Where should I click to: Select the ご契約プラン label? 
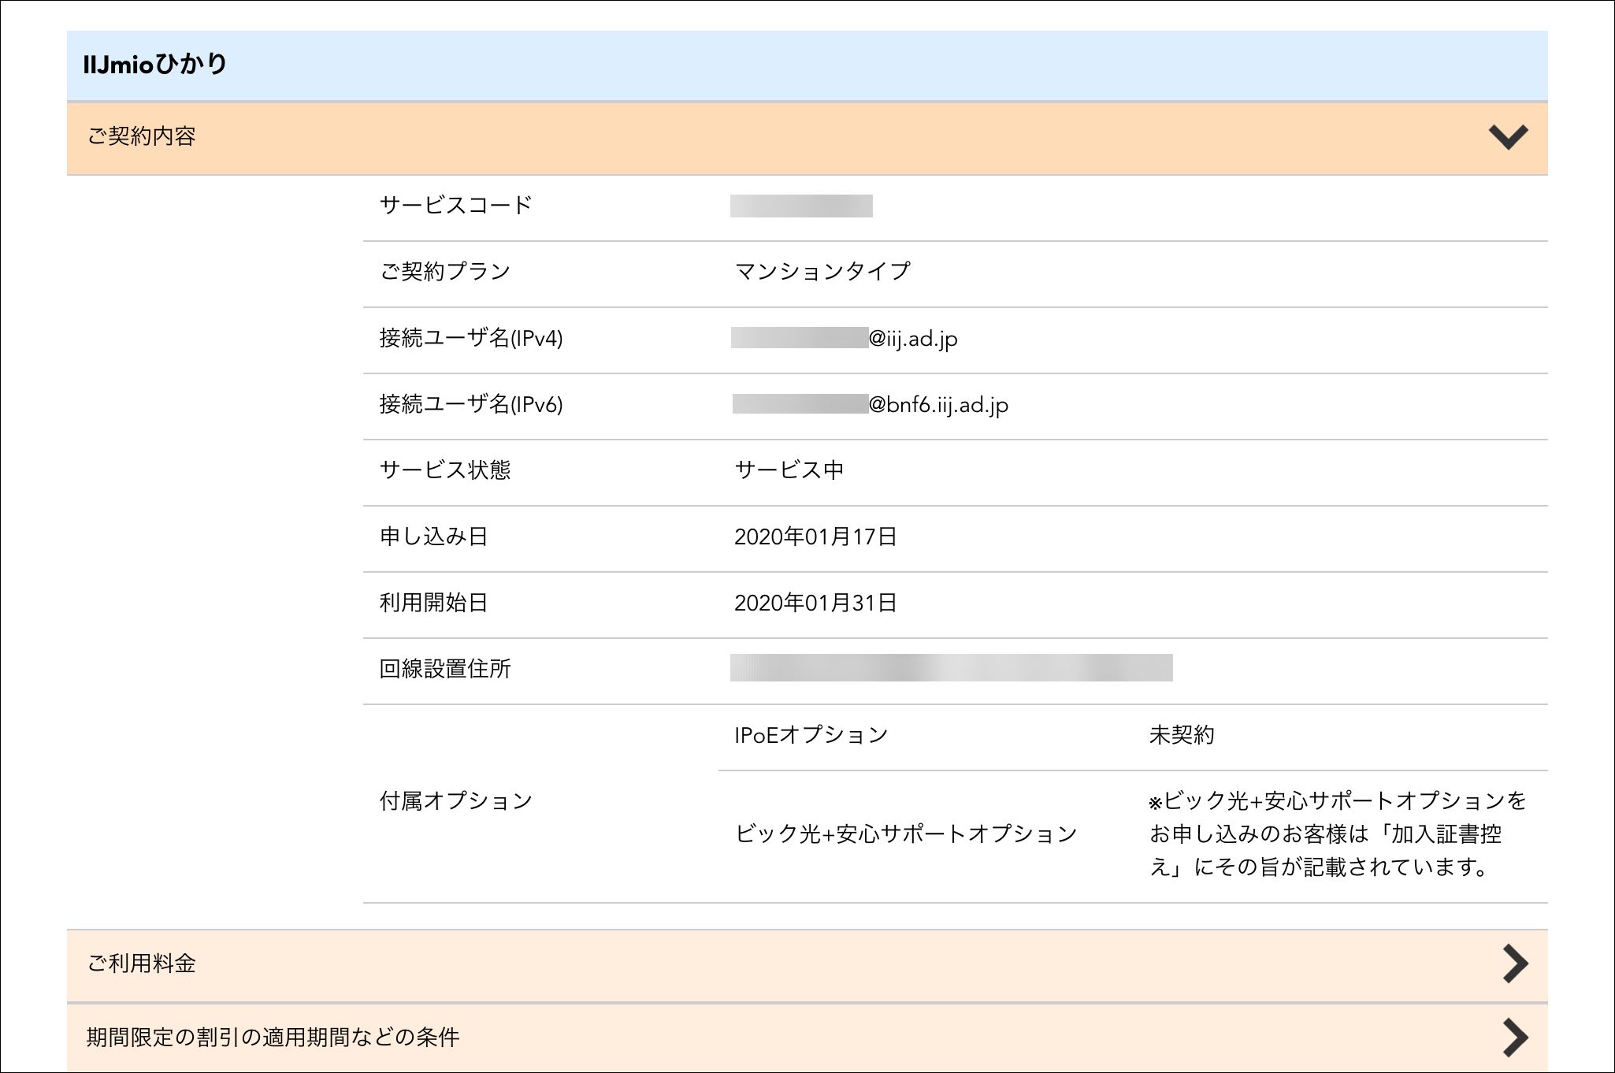click(445, 272)
